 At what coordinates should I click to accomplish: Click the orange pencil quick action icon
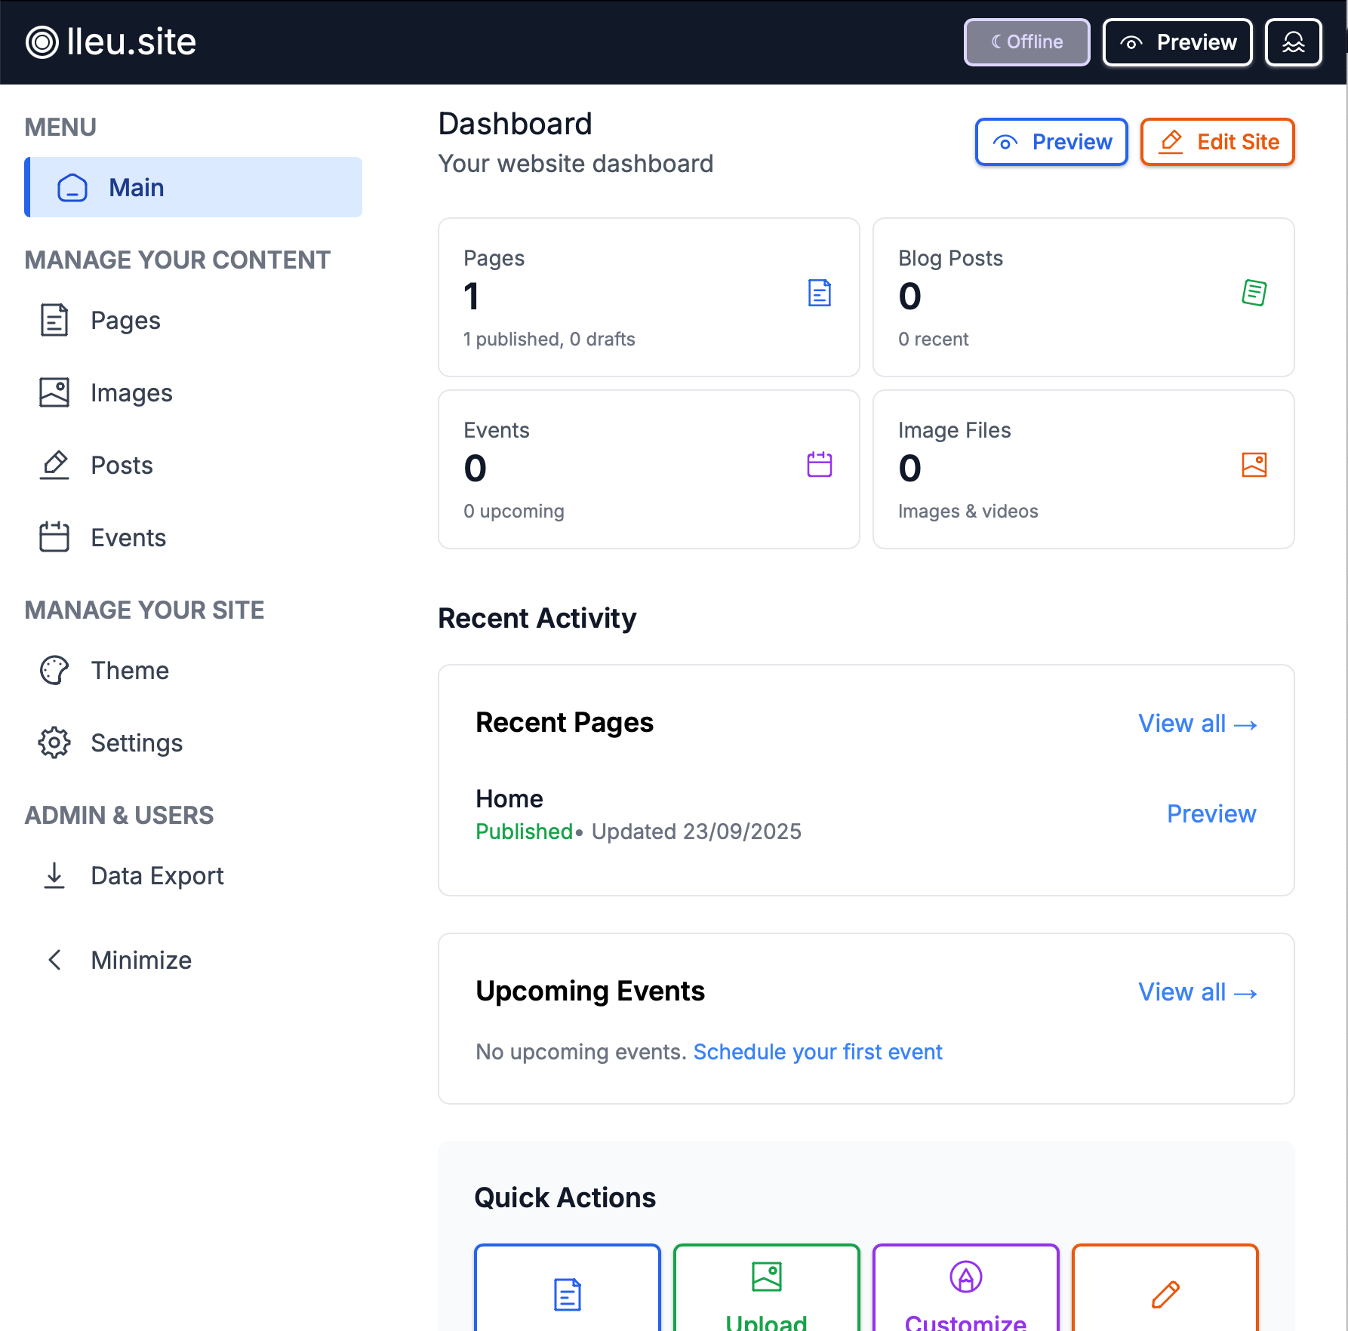(x=1165, y=1294)
